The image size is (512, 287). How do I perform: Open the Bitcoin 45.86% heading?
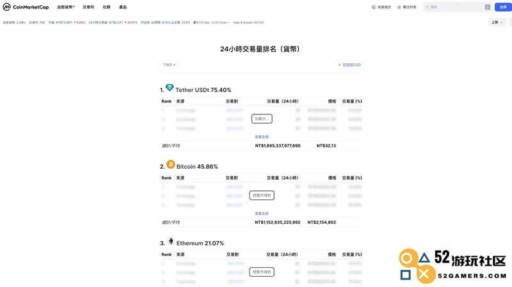(197, 167)
